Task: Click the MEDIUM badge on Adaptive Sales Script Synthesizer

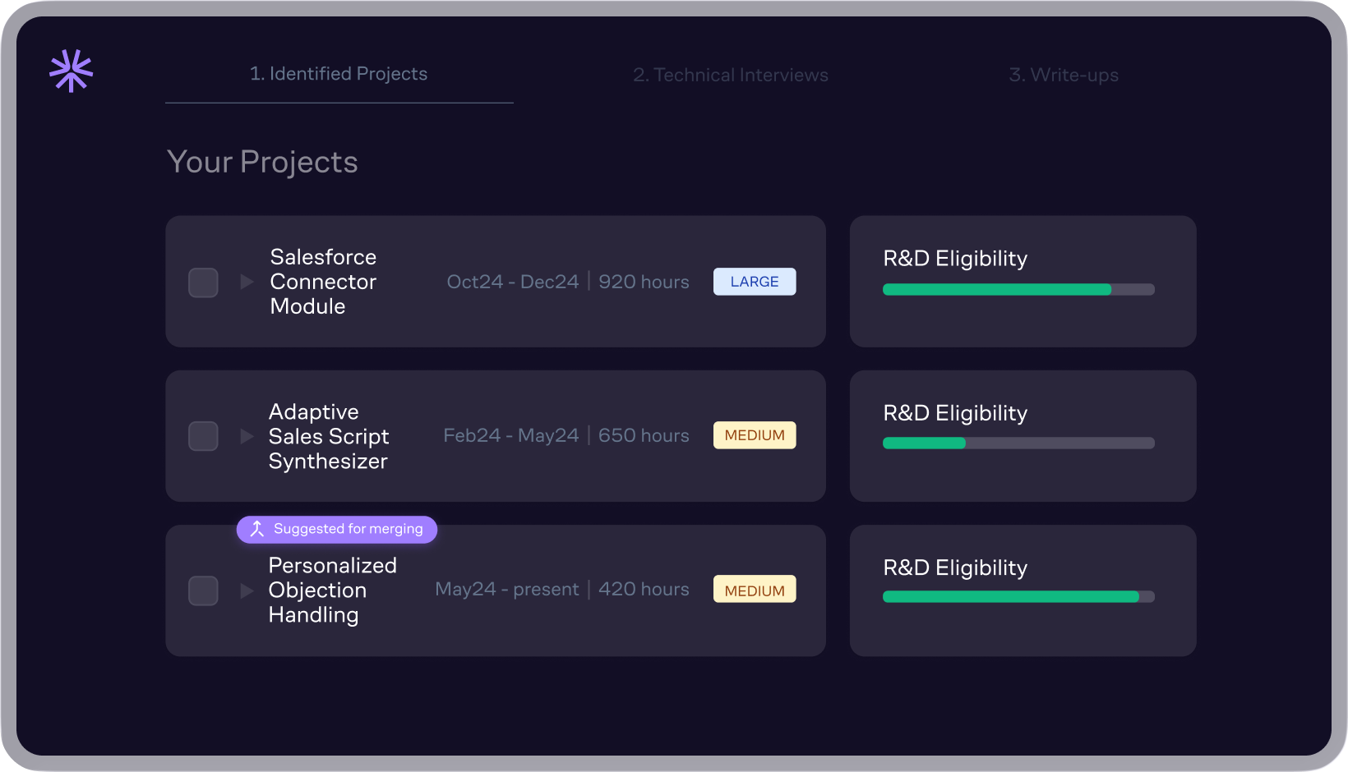Action: coord(754,435)
